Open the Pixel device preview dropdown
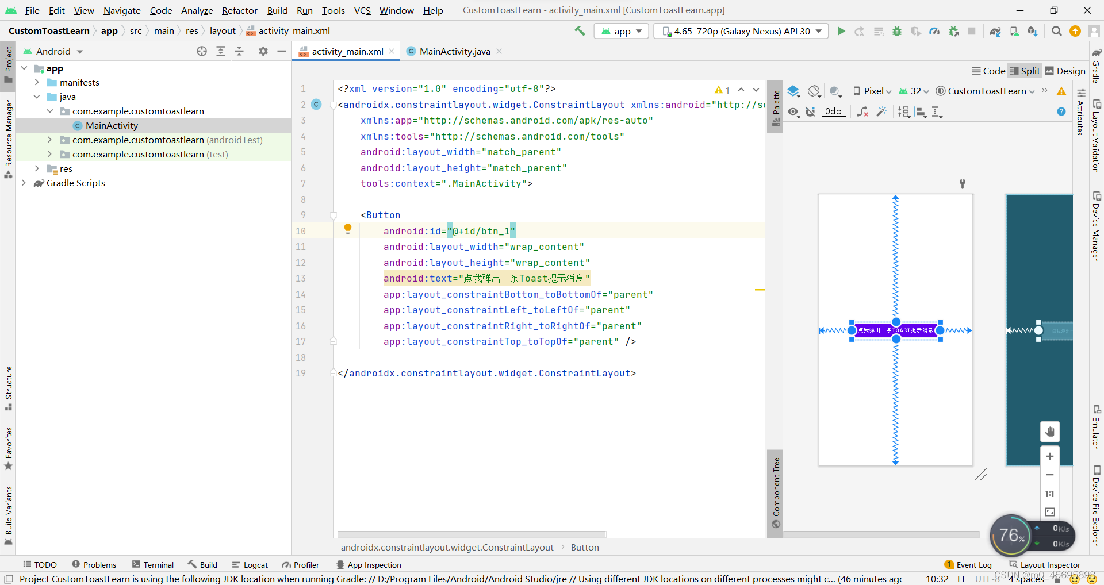Screen dimensions: 1104x585 tap(872, 91)
